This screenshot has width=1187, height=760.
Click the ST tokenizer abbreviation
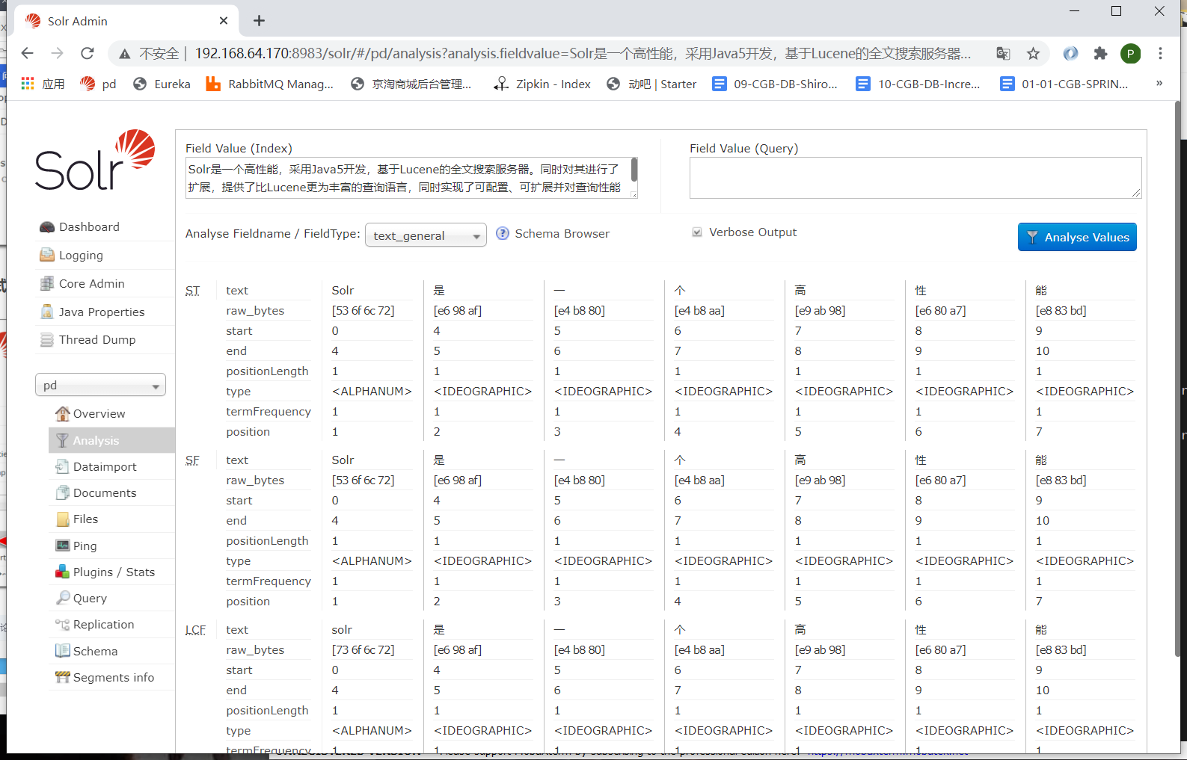[193, 291]
